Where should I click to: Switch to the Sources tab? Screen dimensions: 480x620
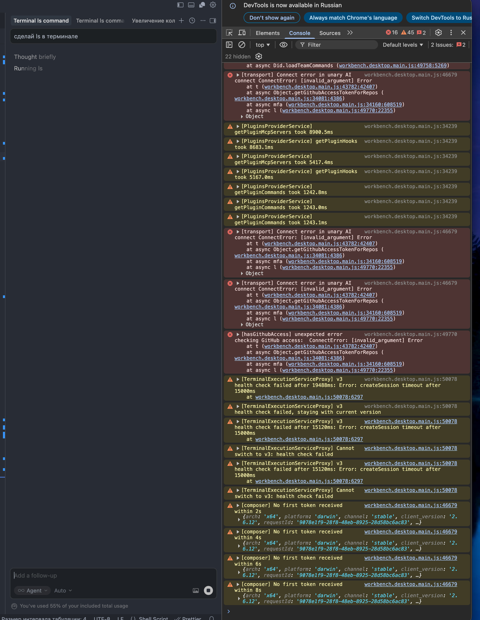(330, 33)
